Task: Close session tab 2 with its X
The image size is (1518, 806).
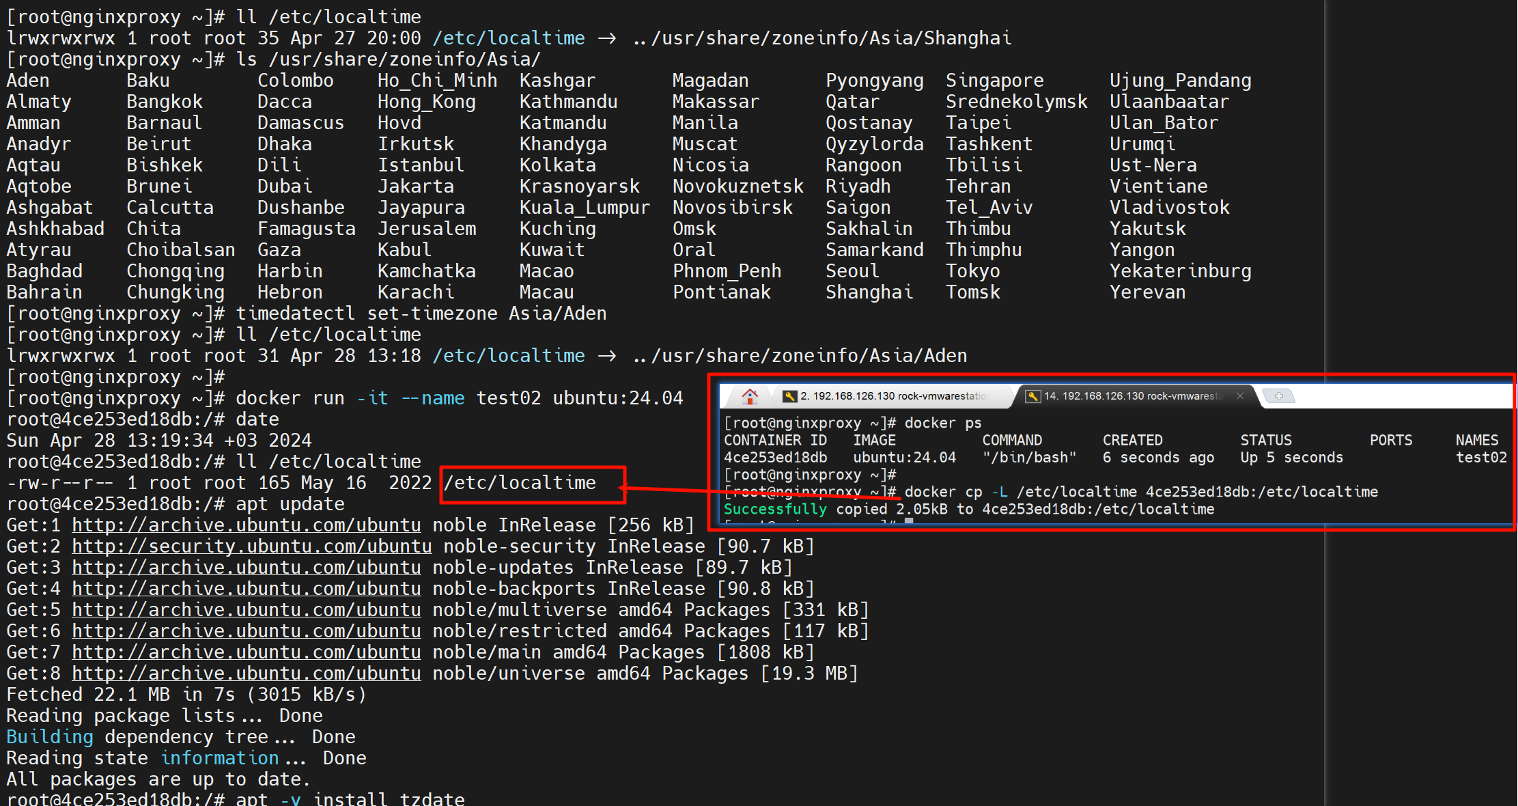Action: click(998, 396)
